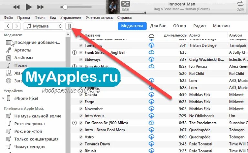Uncheck the Astro song checkbox

pyautogui.click(x=81, y=137)
